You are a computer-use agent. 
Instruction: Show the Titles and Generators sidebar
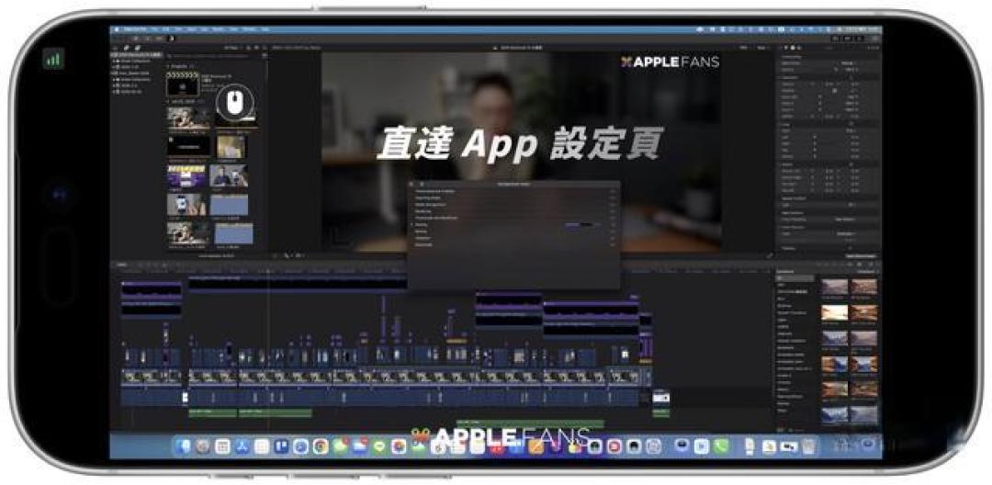point(137,48)
